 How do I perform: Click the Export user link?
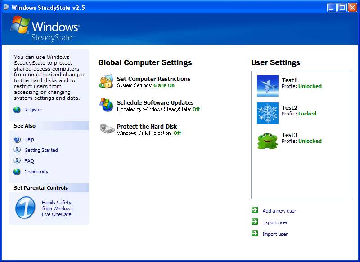point(275,222)
